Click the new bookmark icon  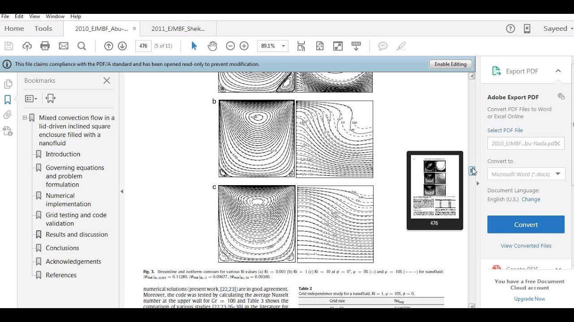50,98
